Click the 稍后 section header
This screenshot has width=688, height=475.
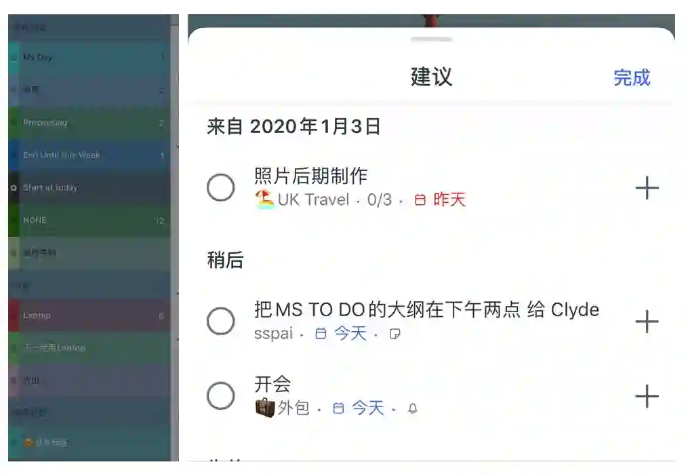point(225,260)
